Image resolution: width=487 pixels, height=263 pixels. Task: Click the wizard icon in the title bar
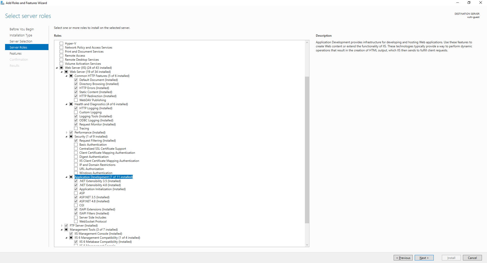(3, 3)
